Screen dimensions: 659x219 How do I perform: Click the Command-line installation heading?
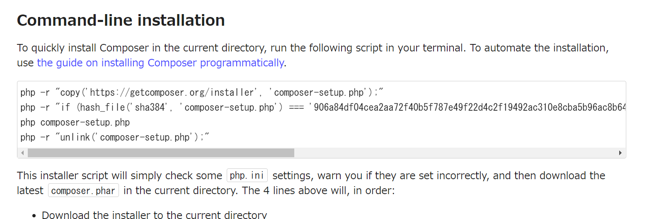click(121, 20)
